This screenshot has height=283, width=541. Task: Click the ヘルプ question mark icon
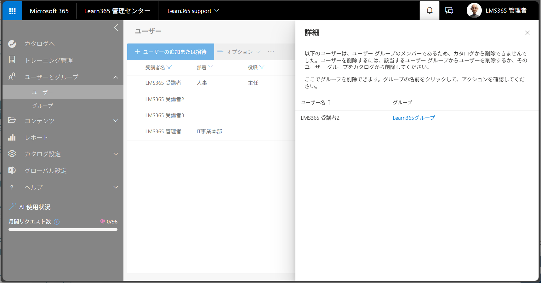pyautogui.click(x=12, y=187)
